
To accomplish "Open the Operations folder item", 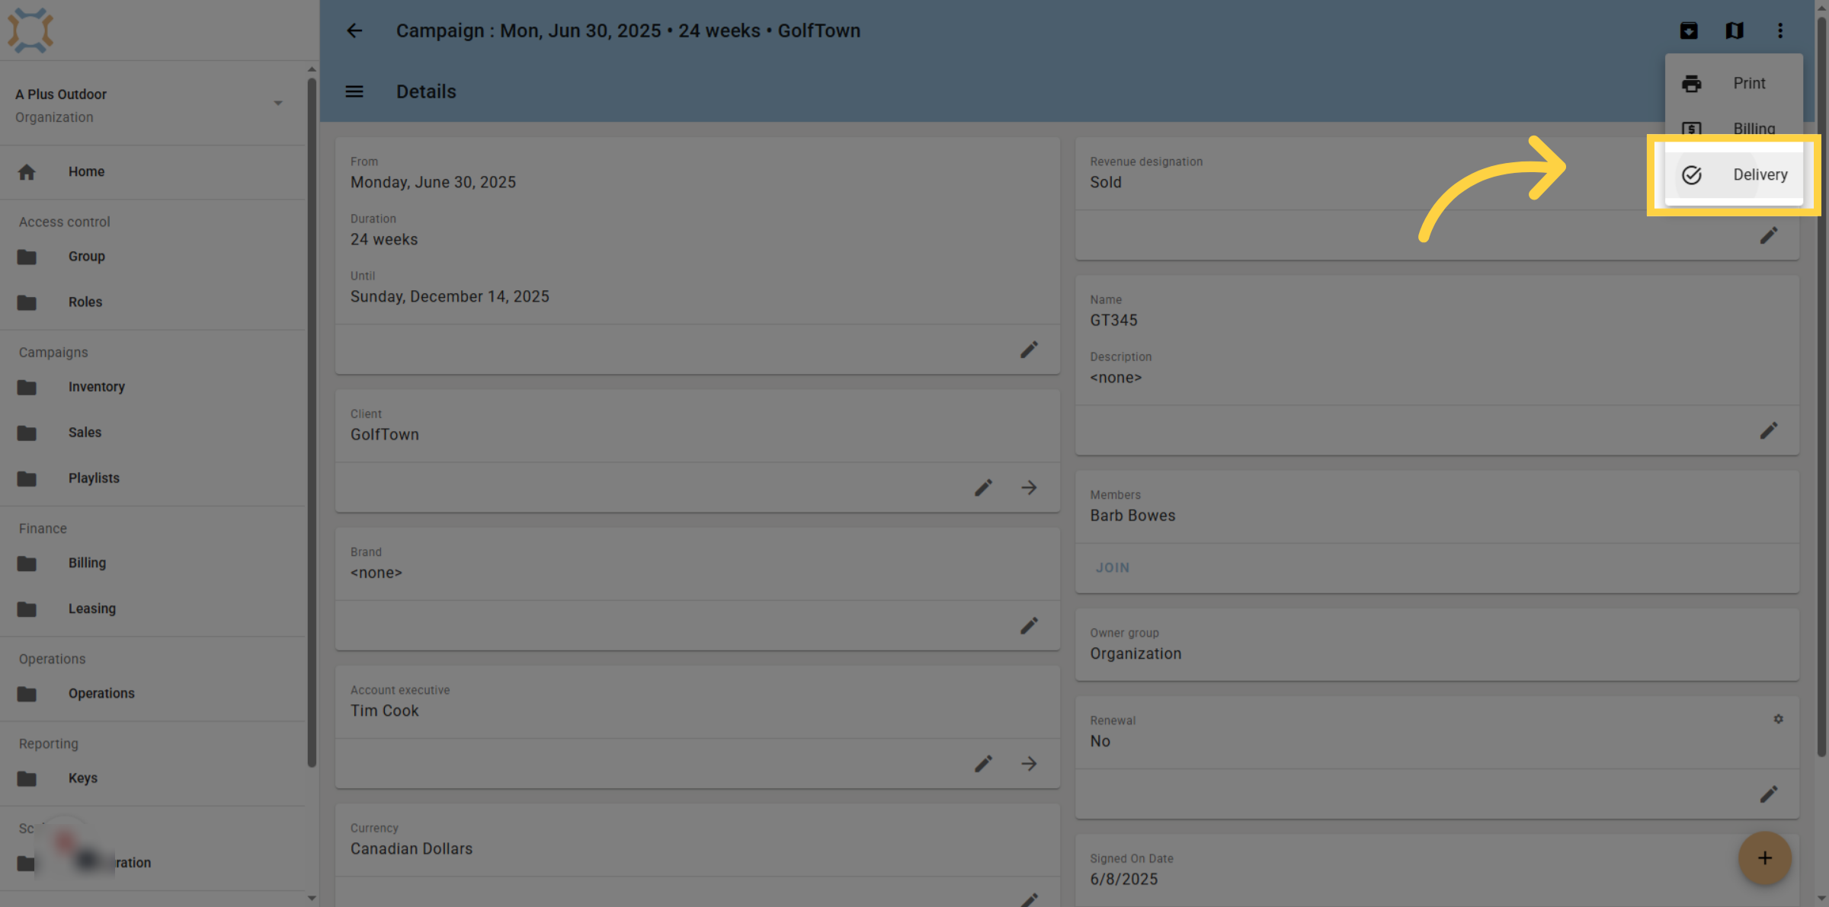I will coord(152,694).
